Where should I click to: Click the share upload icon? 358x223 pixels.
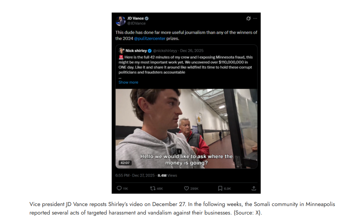(x=254, y=188)
